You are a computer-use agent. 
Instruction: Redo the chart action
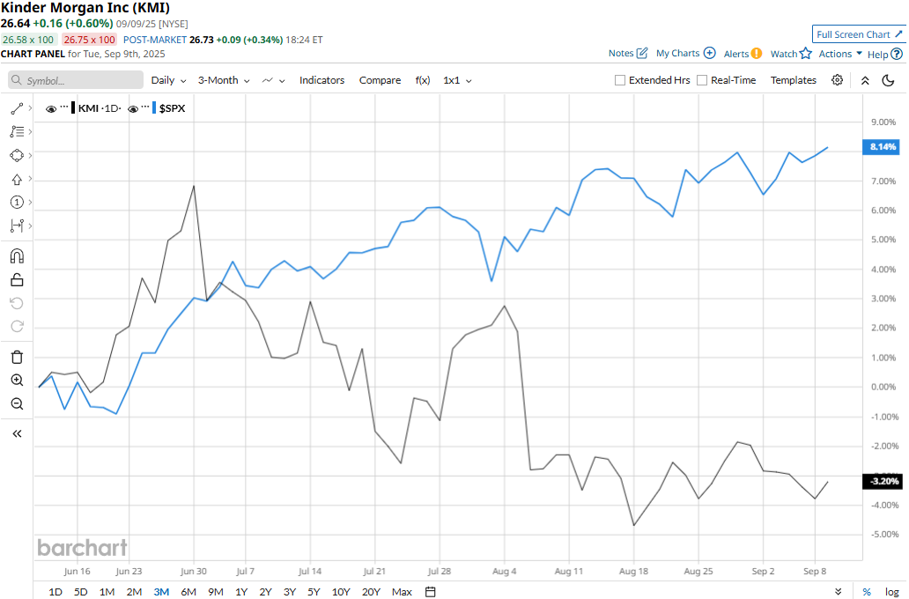[x=17, y=327]
